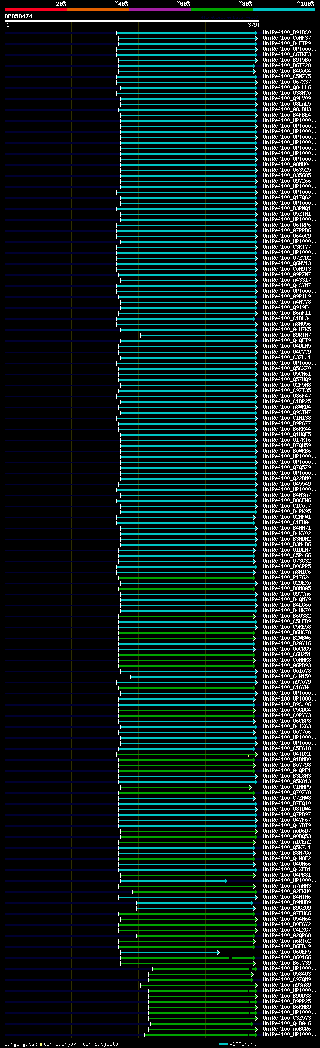
Task: Select the UniRef100_C5GDG4 label
Action: (x=287, y=710)
